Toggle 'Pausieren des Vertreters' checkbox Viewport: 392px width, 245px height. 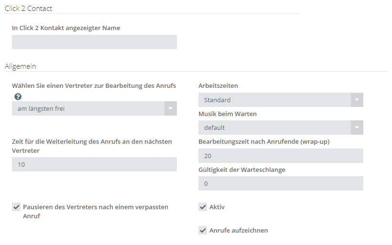pyautogui.click(x=16, y=207)
